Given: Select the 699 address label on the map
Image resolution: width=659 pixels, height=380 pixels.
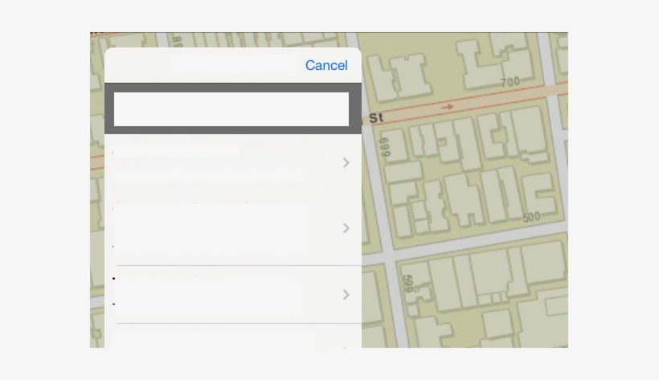Looking at the screenshot, I should pos(384,147).
